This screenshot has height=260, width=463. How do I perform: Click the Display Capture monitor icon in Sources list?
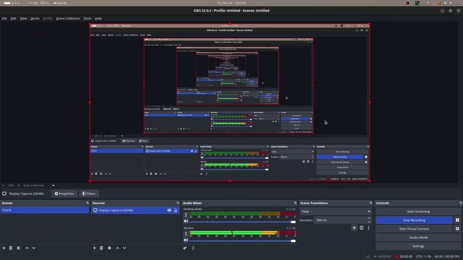click(x=95, y=210)
